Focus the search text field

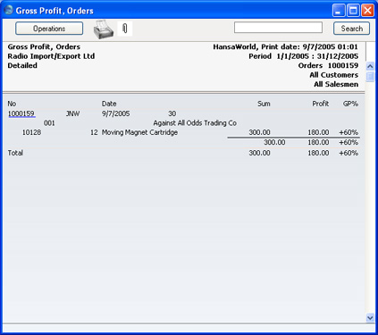point(278,28)
